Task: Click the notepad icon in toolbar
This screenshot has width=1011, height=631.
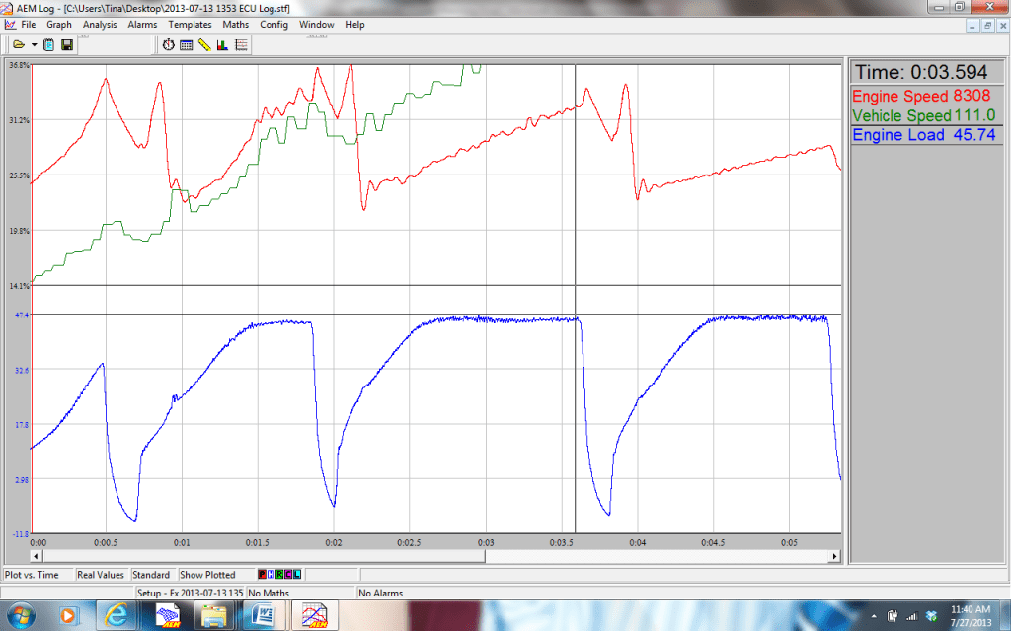Action: [49, 45]
